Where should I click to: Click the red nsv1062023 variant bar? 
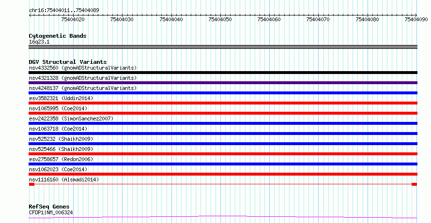pos(223,174)
